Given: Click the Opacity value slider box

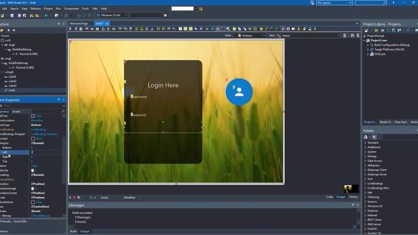Looking at the screenshot, I should 33,170.
